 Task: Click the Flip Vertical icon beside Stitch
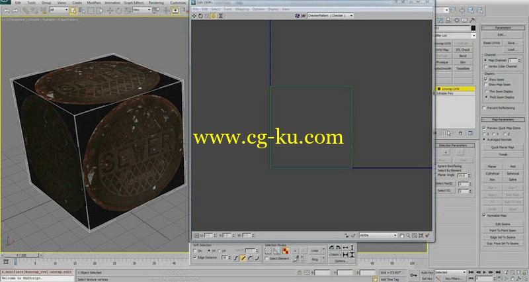352,255
